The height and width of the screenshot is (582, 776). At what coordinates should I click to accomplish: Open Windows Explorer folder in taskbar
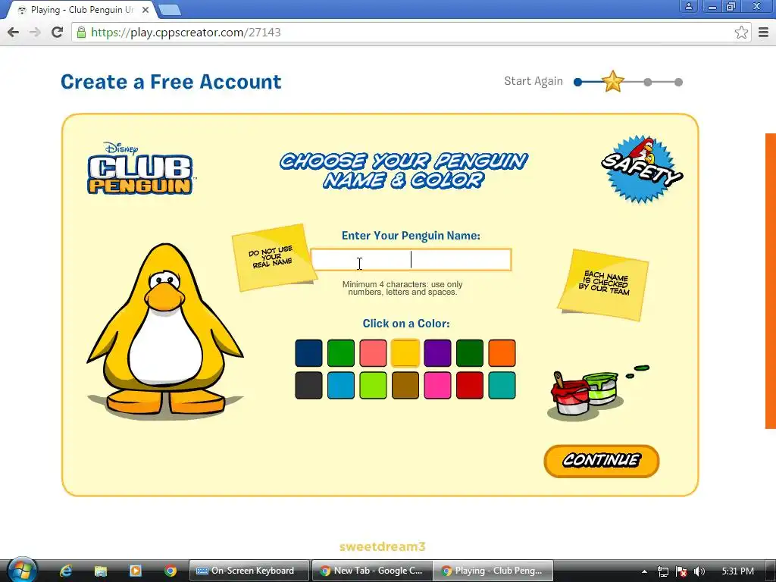coord(101,571)
